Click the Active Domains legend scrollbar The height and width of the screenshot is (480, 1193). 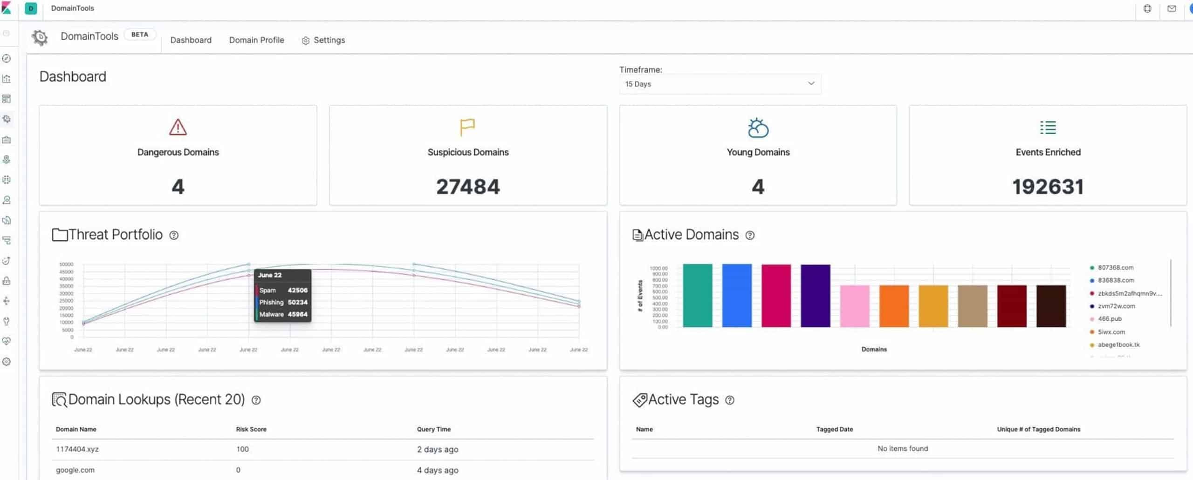1171,293
